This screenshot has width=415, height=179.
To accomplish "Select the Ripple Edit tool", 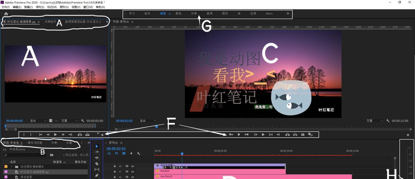I will coord(97,157).
